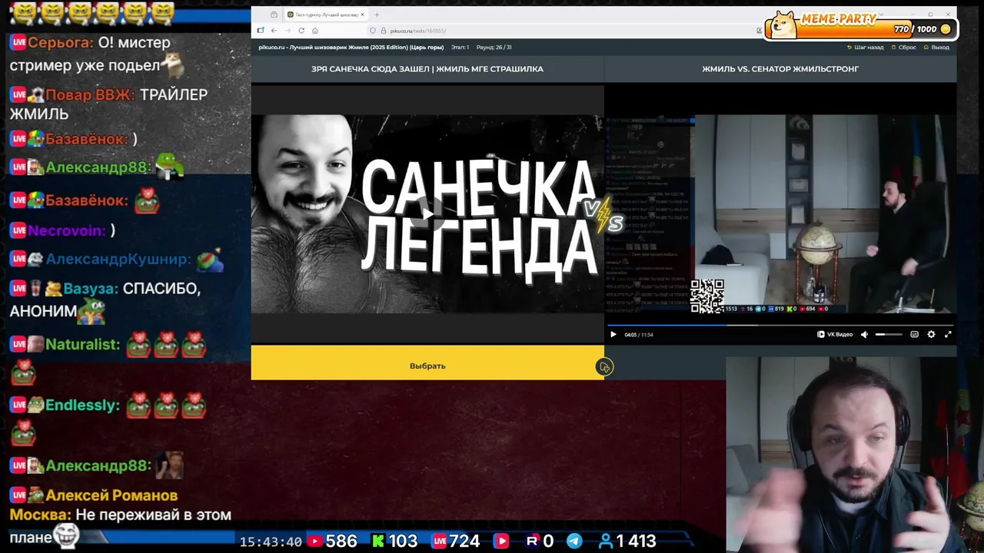This screenshot has width=984, height=553.
Task: Open the 'VK Видео' link in player
Action: pos(835,334)
